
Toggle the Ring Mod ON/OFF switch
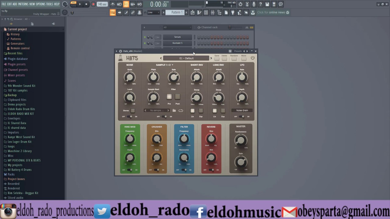point(130,170)
